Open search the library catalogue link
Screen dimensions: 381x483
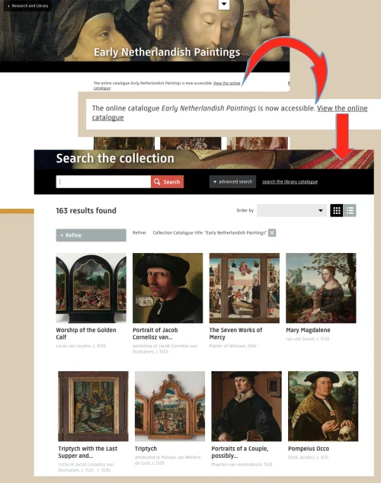[x=290, y=182]
